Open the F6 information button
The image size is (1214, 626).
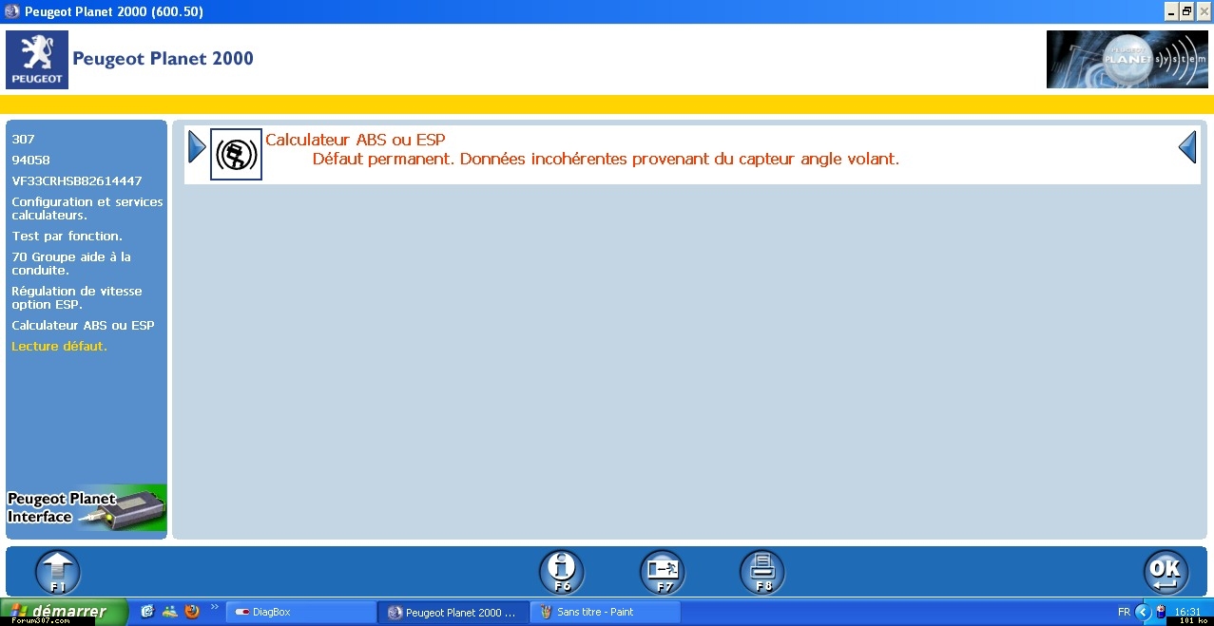561,572
